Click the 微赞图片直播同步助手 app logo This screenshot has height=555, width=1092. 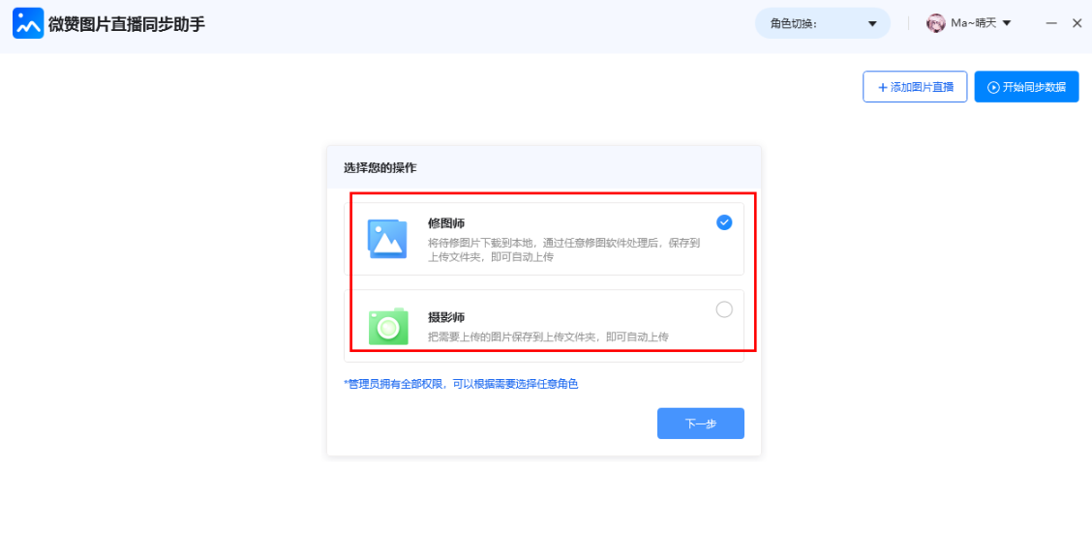[x=28, y=23]
